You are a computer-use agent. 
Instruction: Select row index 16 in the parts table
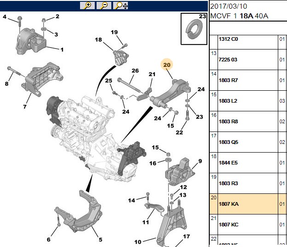pos(213,115)
